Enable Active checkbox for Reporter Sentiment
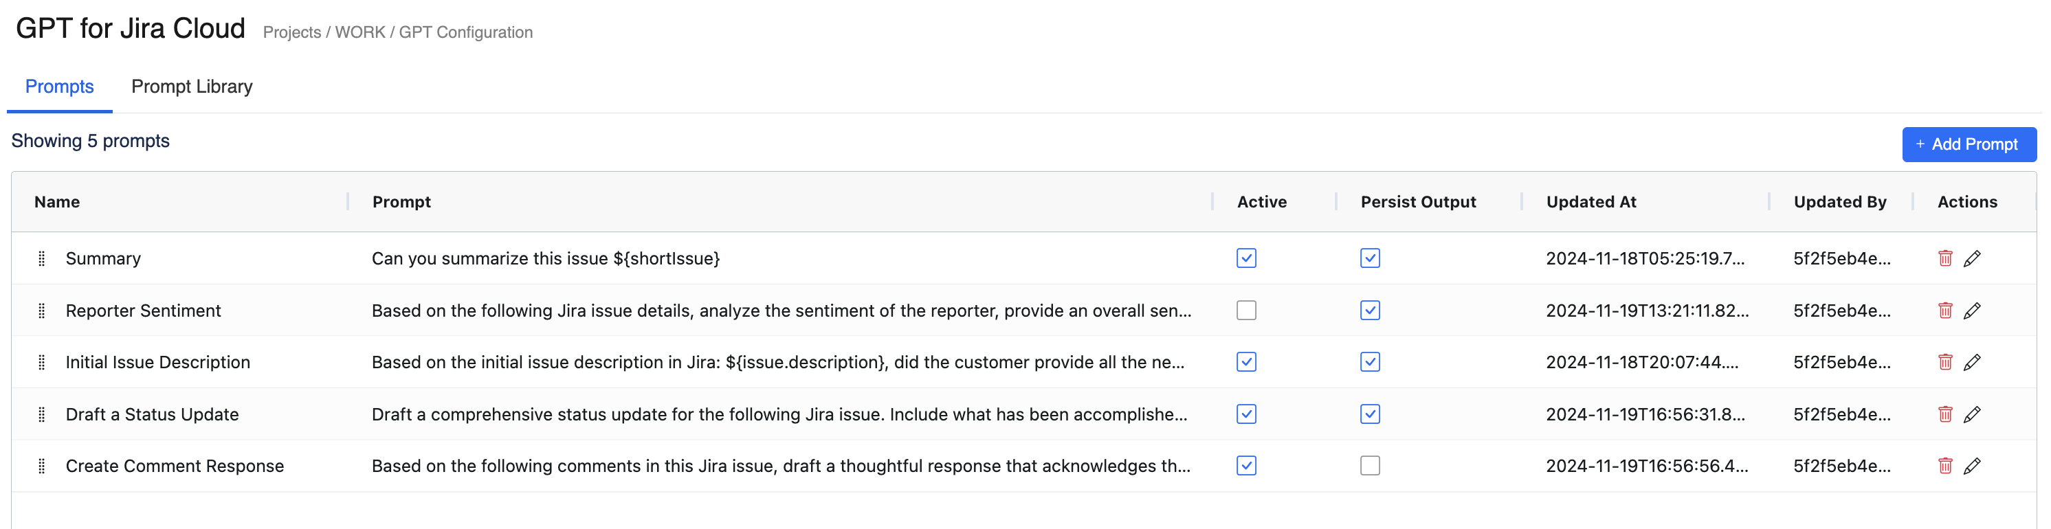Viewport: 2051px width, 529px height. point(1246,311)
